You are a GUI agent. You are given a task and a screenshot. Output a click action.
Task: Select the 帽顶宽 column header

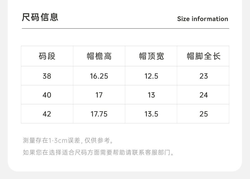(x=151, y=56)
